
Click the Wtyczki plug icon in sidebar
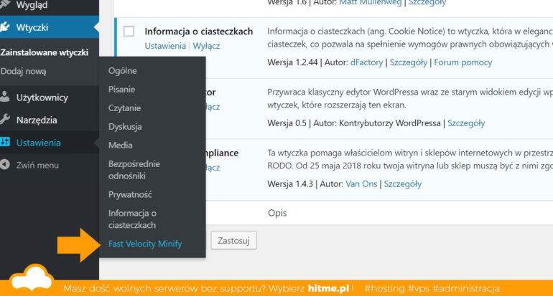point(4,27)
